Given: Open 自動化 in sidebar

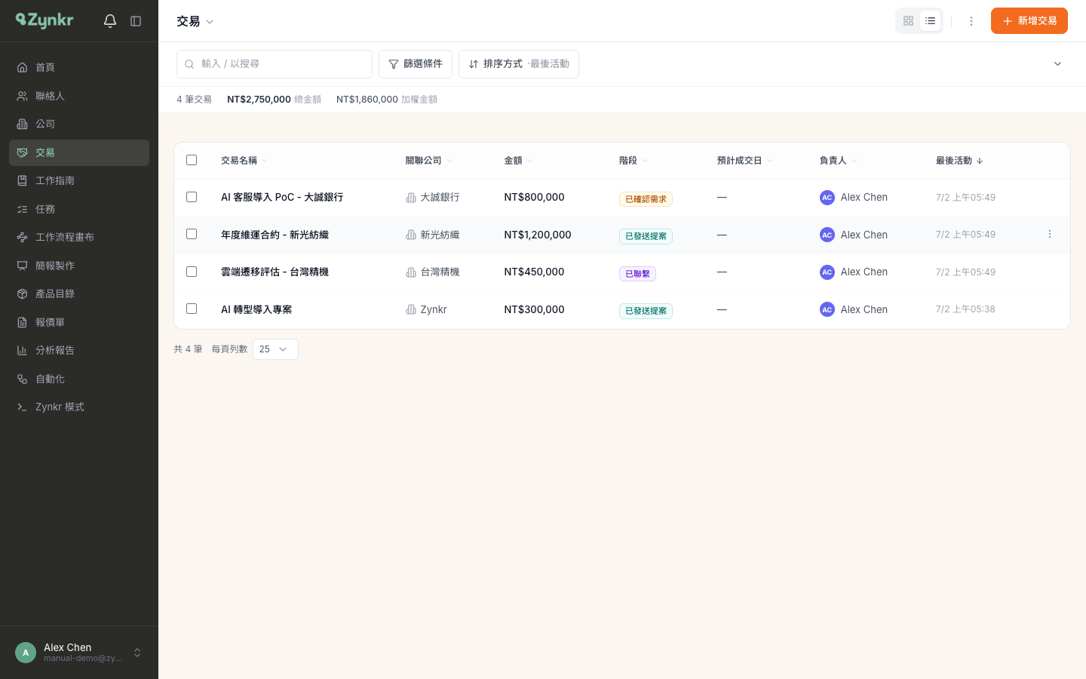Looking at the screenshot, I should point(79,379).
